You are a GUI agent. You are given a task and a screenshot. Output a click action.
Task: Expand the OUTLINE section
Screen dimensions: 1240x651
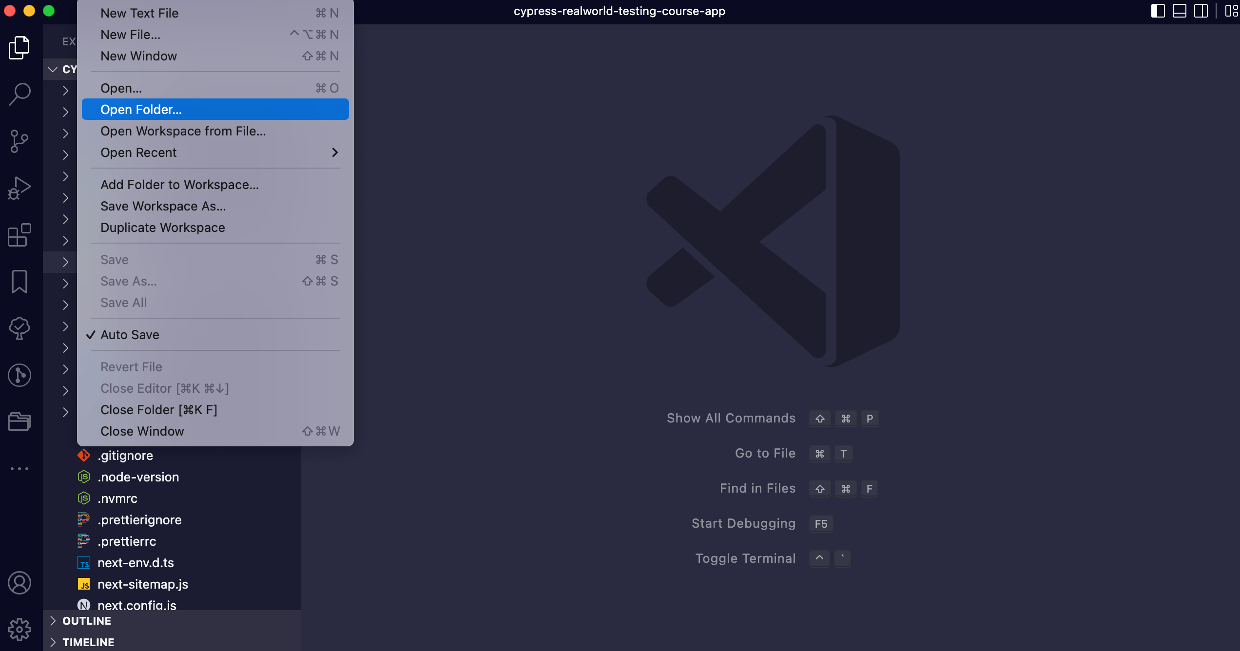tap(87, 621)
